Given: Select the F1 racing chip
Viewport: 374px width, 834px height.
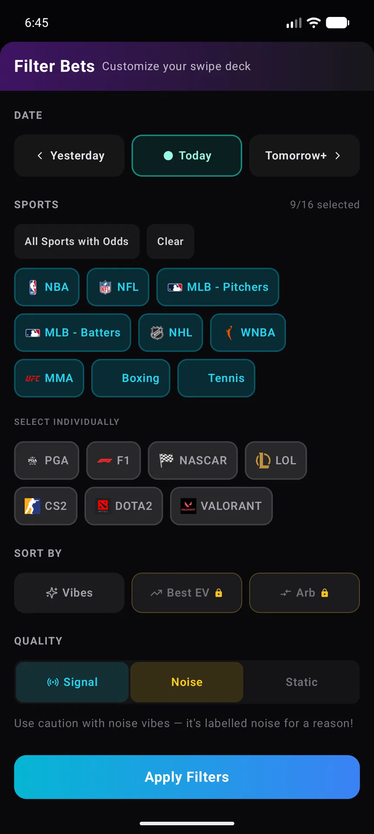Looking at the screenshot, I should [x=114, y=461].
